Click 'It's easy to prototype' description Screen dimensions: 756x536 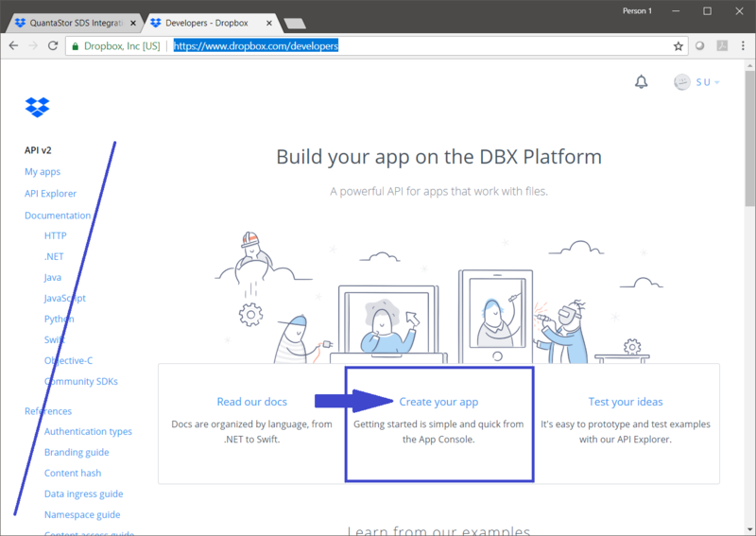(626, 431)
